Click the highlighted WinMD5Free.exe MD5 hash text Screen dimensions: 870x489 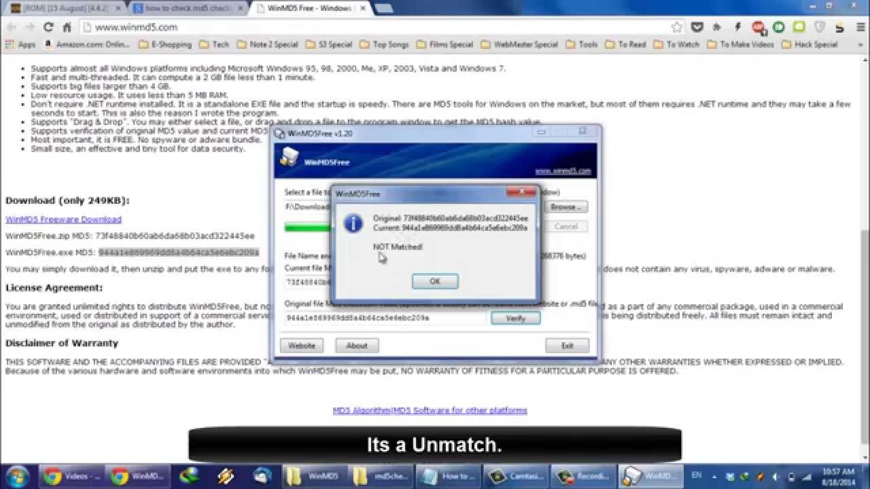pyautogui.click(x=179, y=253)
